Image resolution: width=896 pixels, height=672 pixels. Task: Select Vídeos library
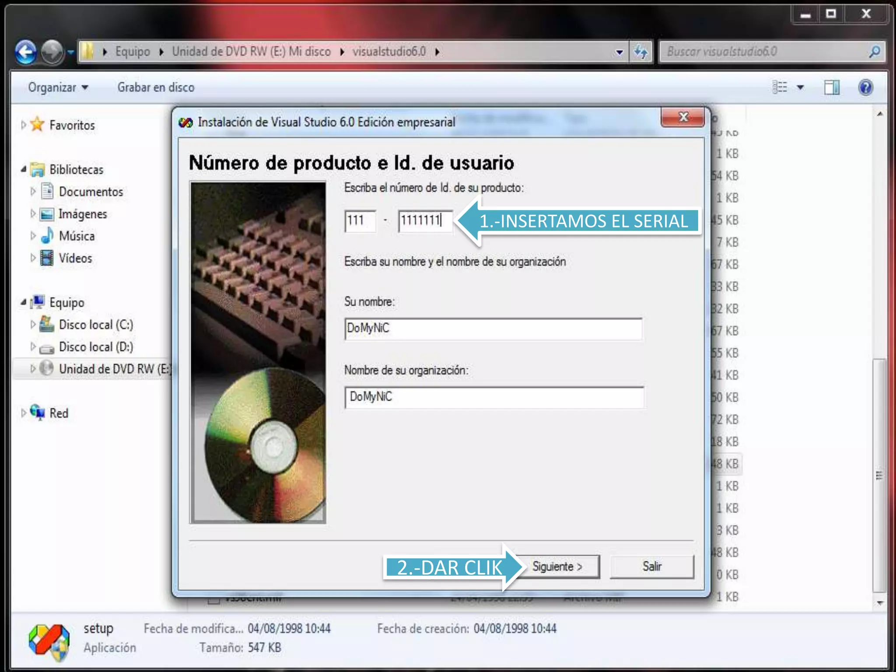[x=75, y=258]
